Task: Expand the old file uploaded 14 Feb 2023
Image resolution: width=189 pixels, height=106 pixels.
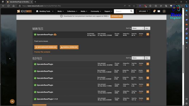Action: coord(148,92)
